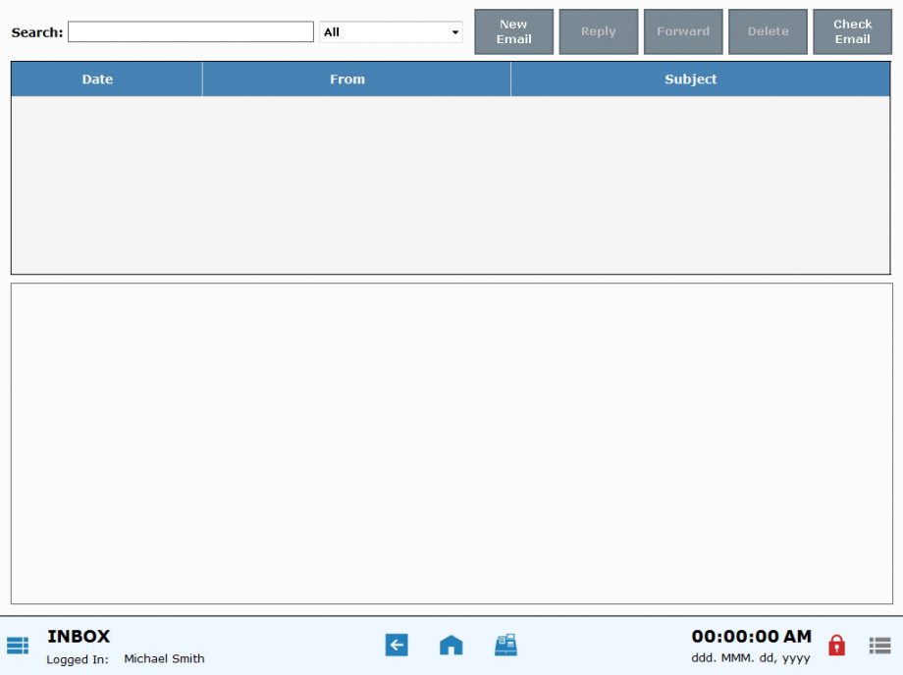
Task: Open the cash register icon
Action: [505, 645]
